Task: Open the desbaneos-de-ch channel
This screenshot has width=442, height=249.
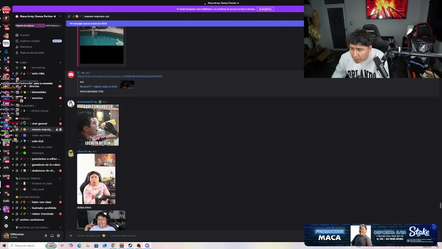Action: click(38, 170)
